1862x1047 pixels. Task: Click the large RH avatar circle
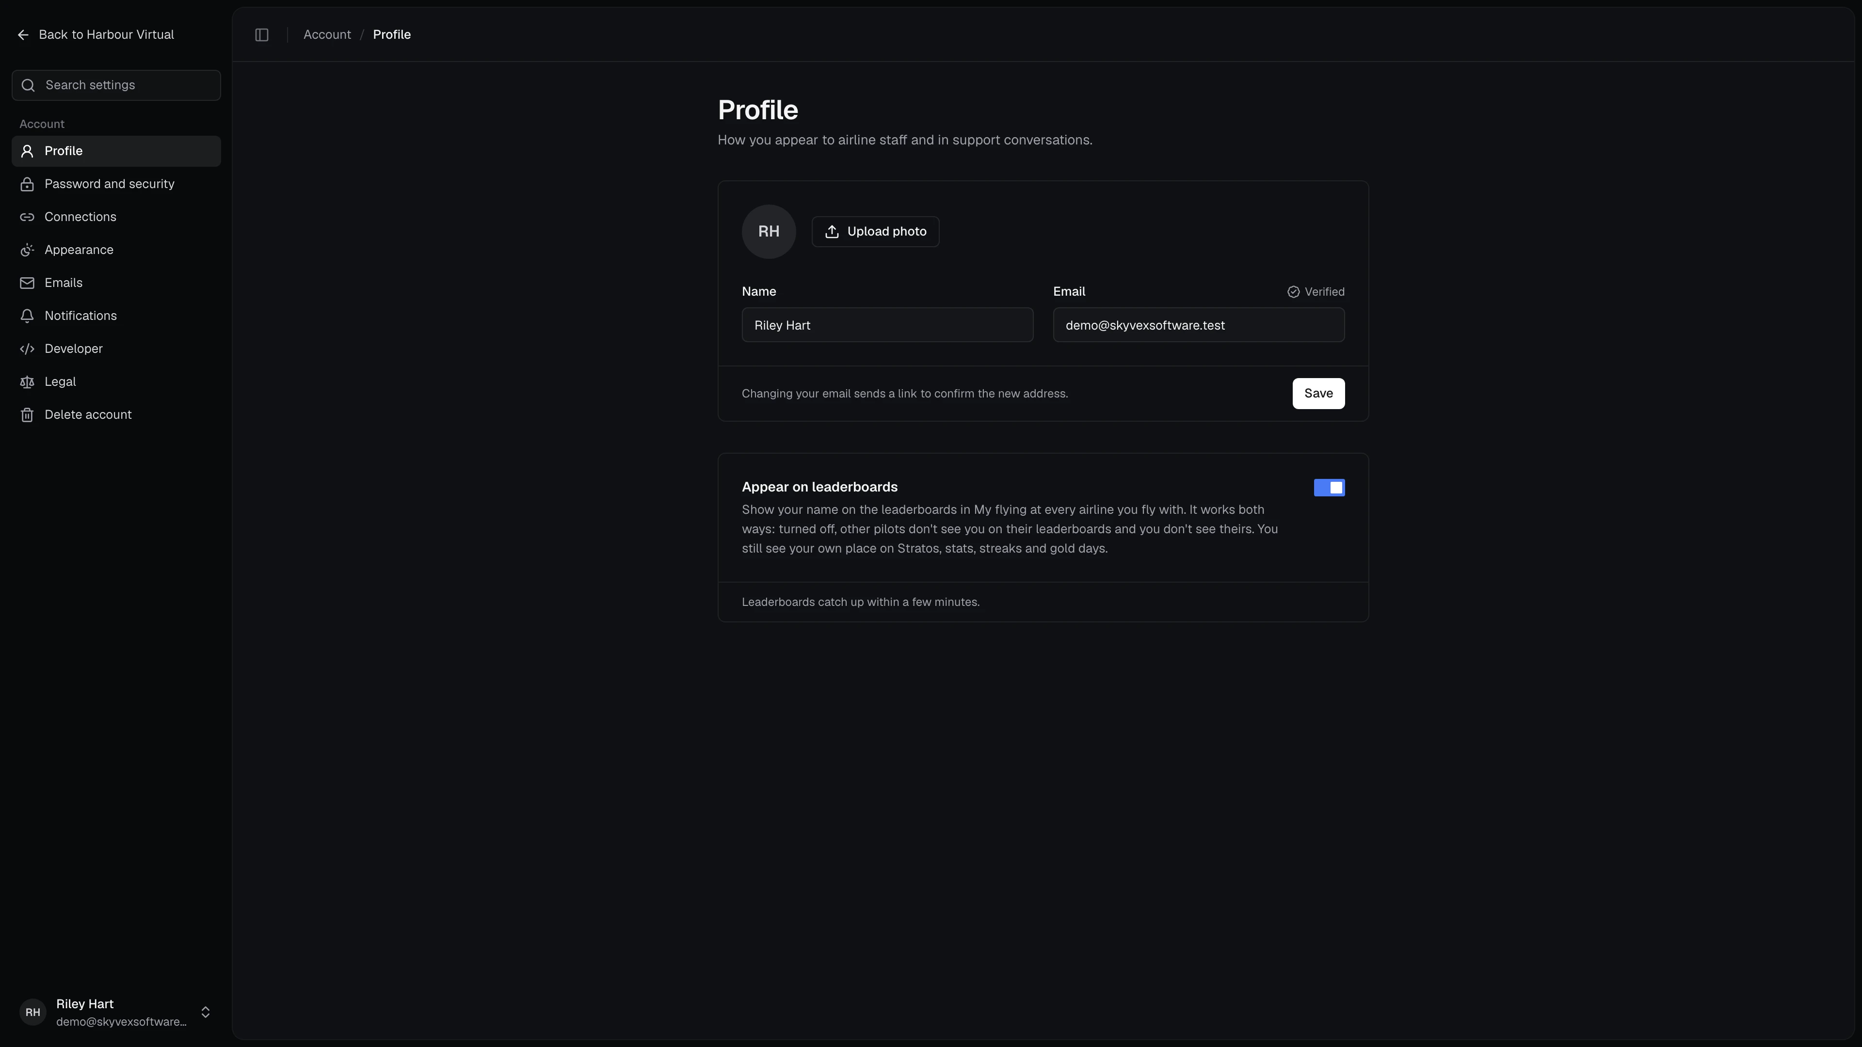pos(769,231)
